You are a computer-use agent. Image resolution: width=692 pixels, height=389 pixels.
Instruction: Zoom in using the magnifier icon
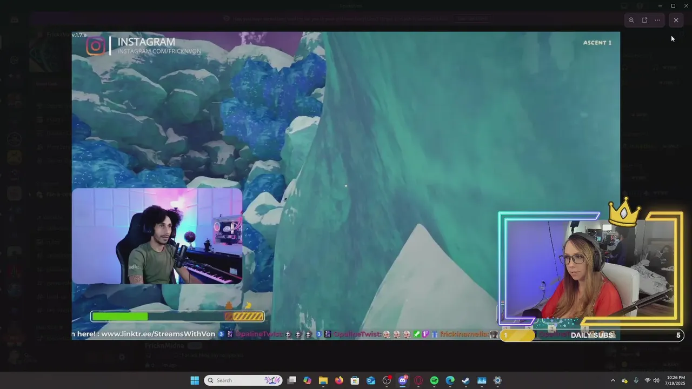(x=631, y=20)
